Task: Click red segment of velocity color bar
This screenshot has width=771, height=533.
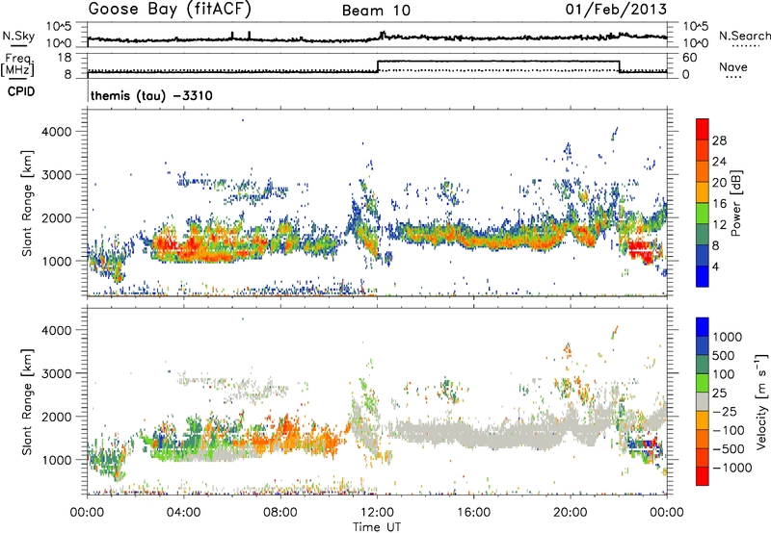Action: click(703, 476)
